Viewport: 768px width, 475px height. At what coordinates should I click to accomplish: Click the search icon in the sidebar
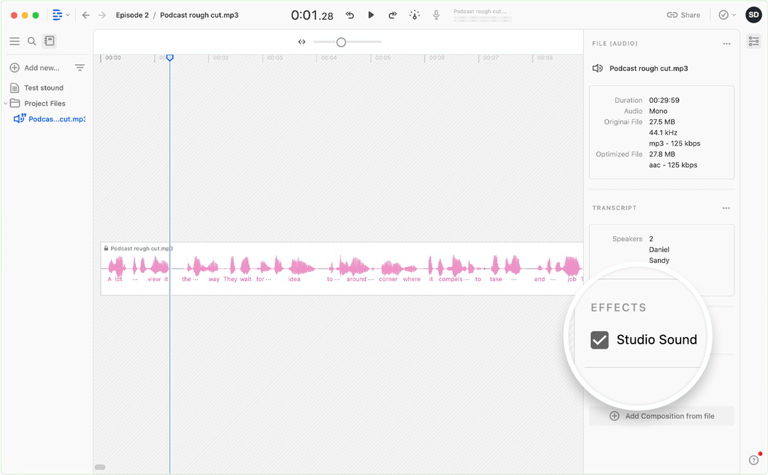[x=31, y=41]
